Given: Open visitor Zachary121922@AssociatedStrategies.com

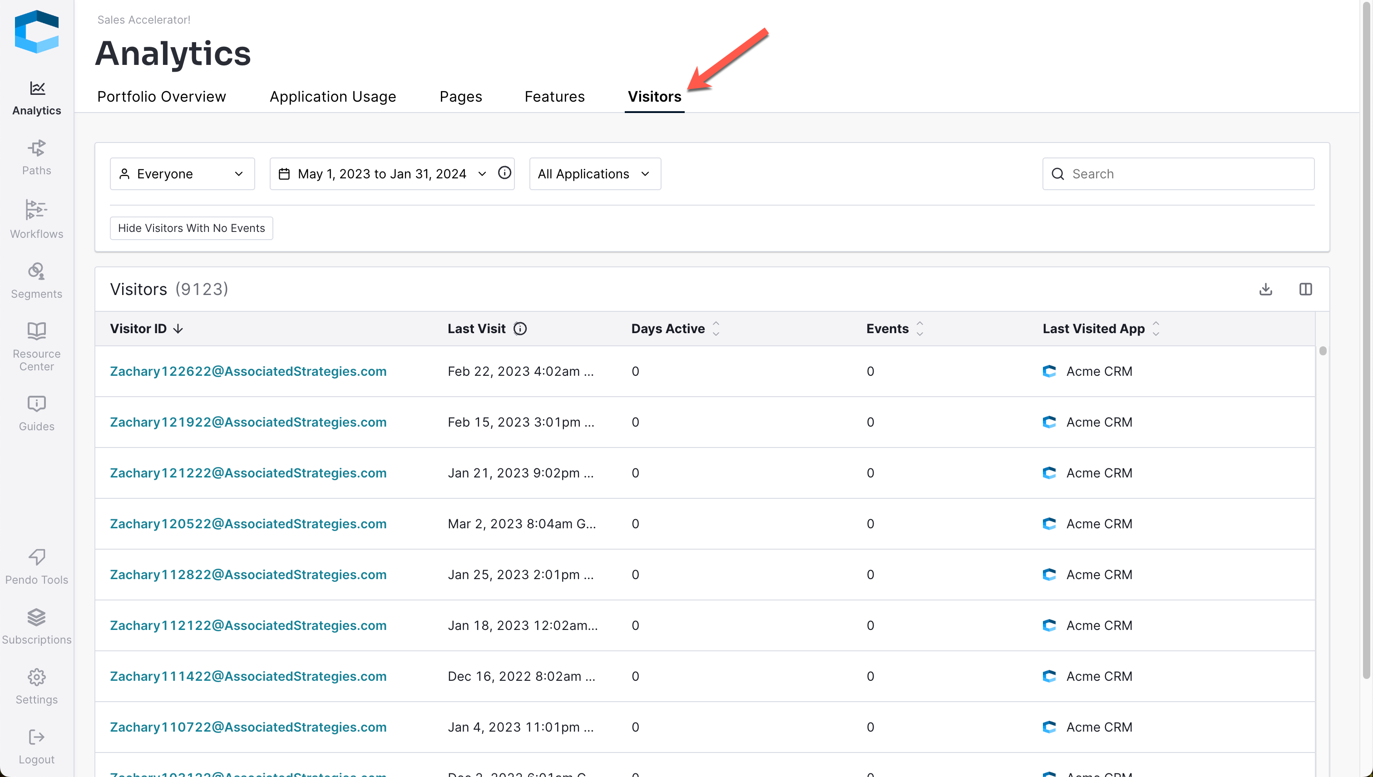Looking at the screenshot, I should click(248, 422).
